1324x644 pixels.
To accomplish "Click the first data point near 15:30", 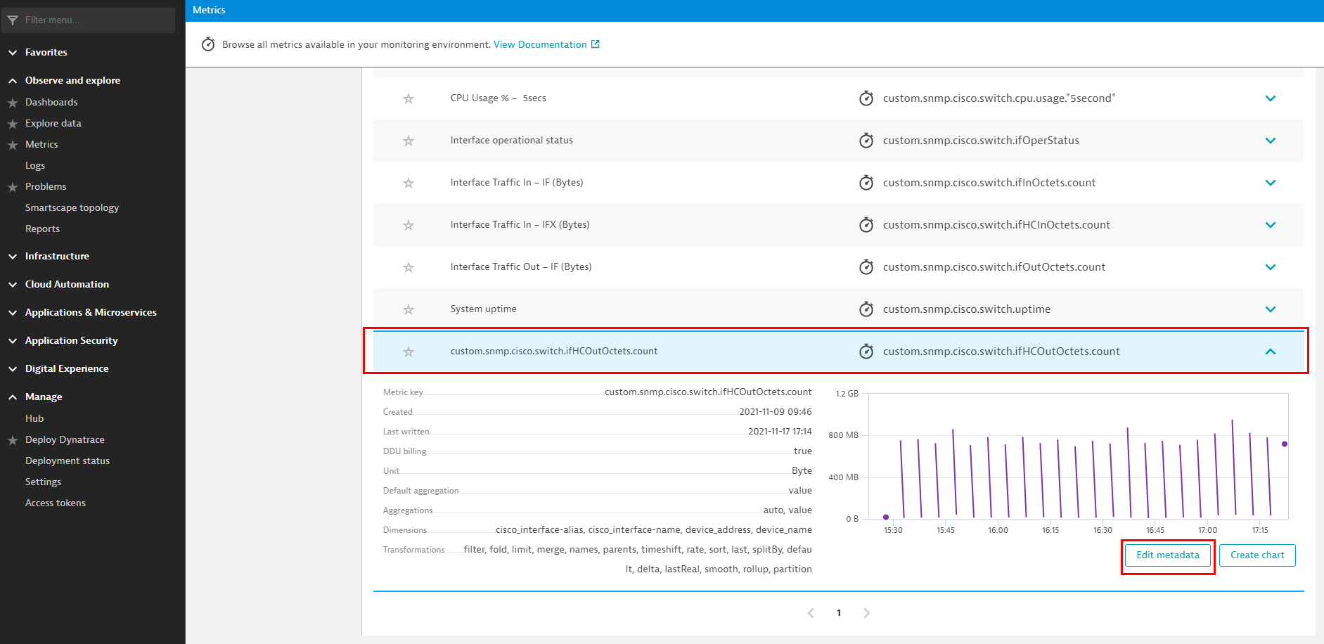I will coord(886,517).
